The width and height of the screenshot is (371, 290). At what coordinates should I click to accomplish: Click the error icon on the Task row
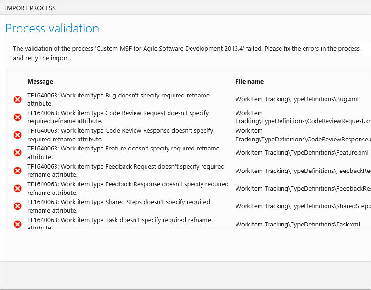pyautogui.click(x=18, y=224)
